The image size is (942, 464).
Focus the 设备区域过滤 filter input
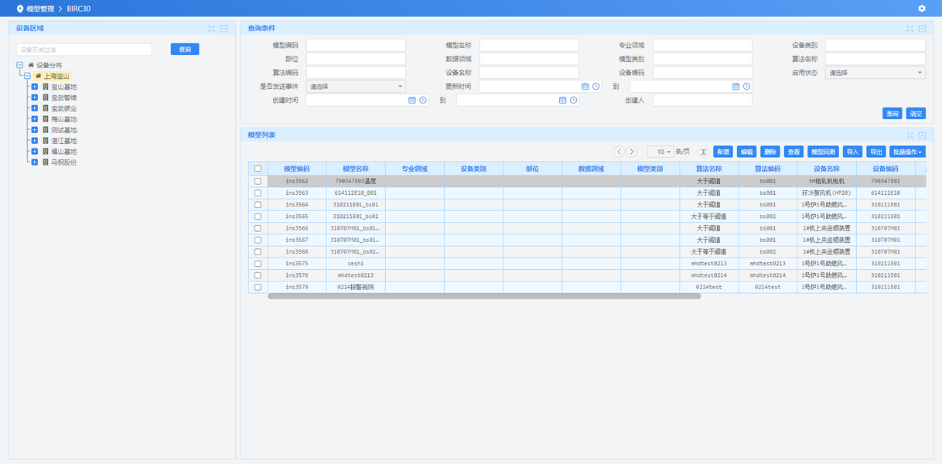[84, 49]
